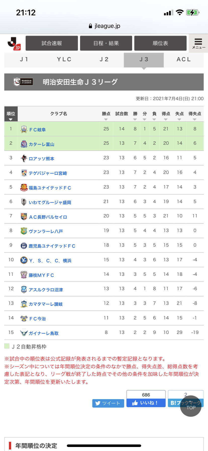Switch to the J2 league tab
Viewport: 208px width, 451px height.
coord(104,59)
